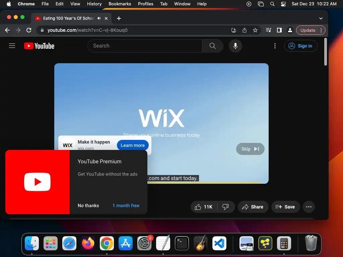The height and width of the screenshot is (257, 343).
Task: Open Finder from the Dock
Action: (32, 243)
